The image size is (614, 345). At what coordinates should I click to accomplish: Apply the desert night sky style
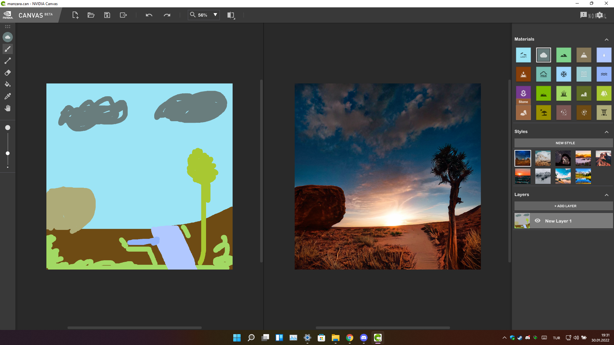[523, 158]
